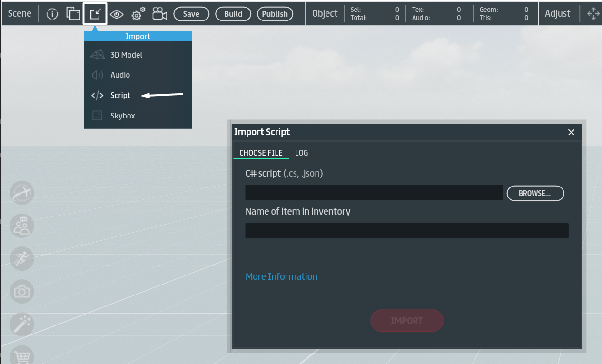Click the snapshot camera sidebar icon

point(21,291)
